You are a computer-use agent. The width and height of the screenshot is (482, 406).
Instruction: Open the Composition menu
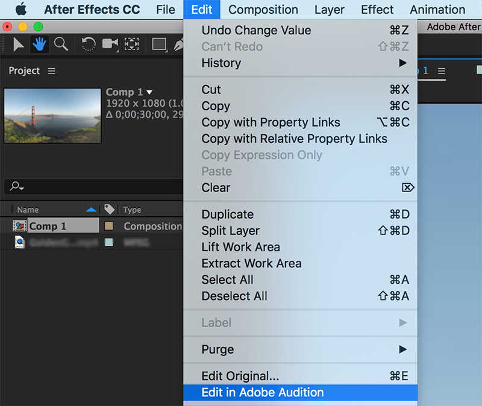(263, 10)
